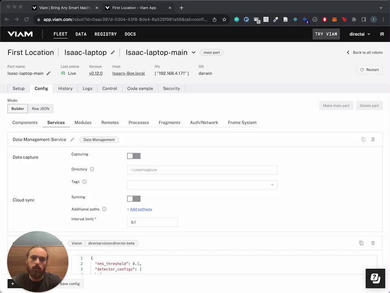Open Chrome three-dot menu
The height and width of the screenshot is (293, 390).
[383, 20]
